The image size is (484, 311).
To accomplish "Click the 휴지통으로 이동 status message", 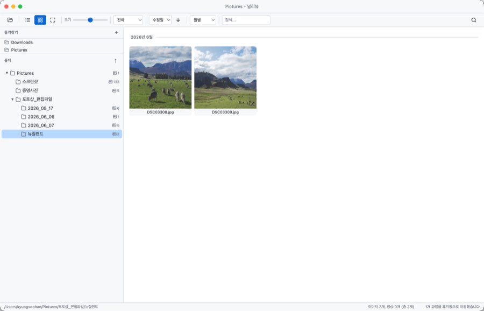I will pyautogui.click(x=453, y=307).
